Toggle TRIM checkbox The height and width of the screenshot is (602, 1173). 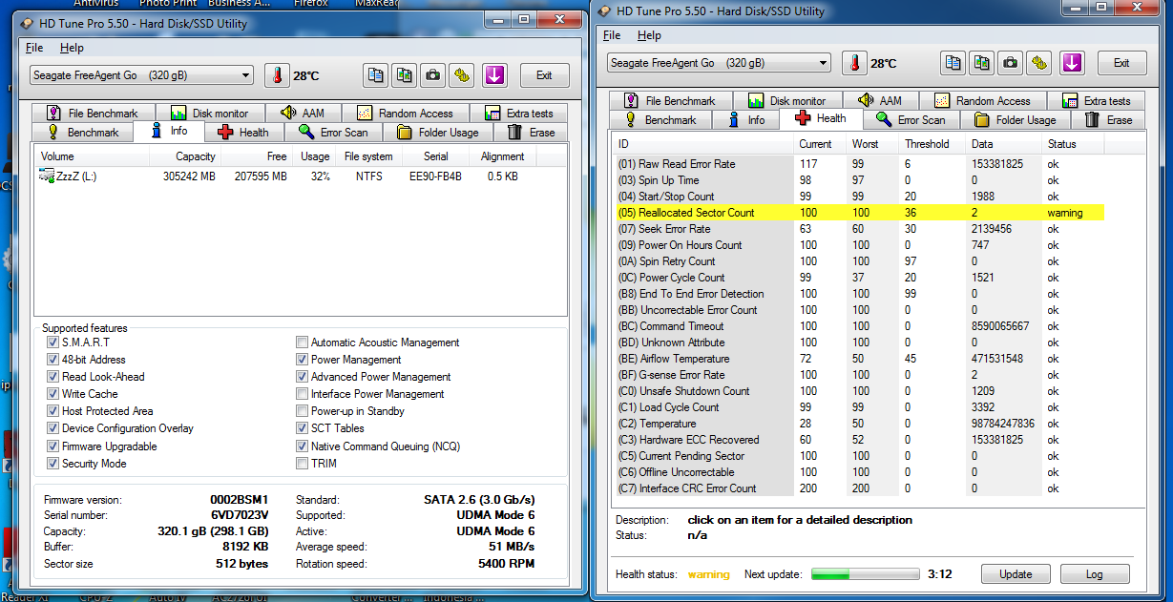tap(303, 464)
